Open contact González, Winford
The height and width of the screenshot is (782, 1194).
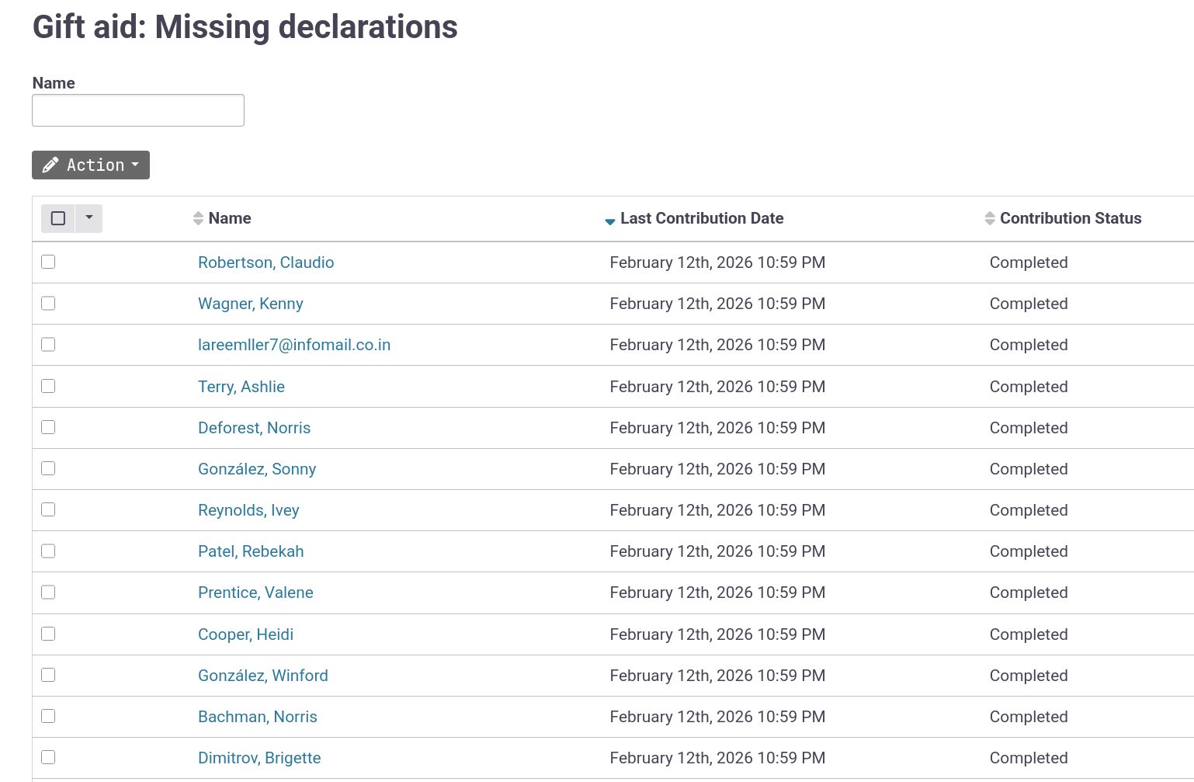coord(263,676)
